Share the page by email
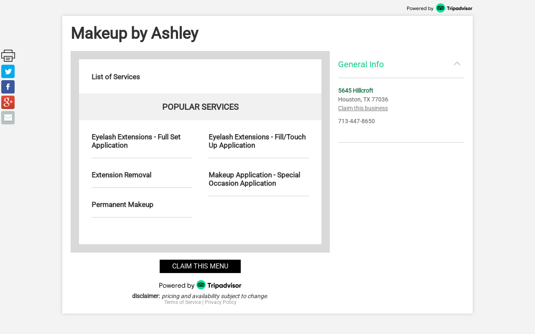This screenshot has width=535, height=334. pyautogui.click(x=8, y=118)
